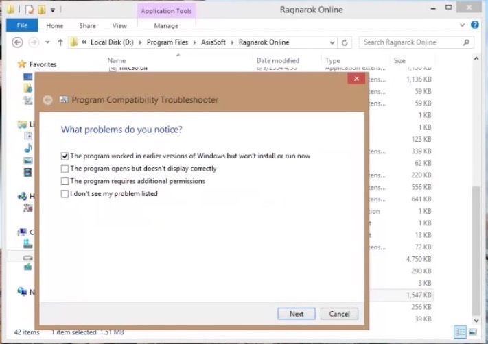
Task: Open the Documents library icon
Action: (27, 136)
